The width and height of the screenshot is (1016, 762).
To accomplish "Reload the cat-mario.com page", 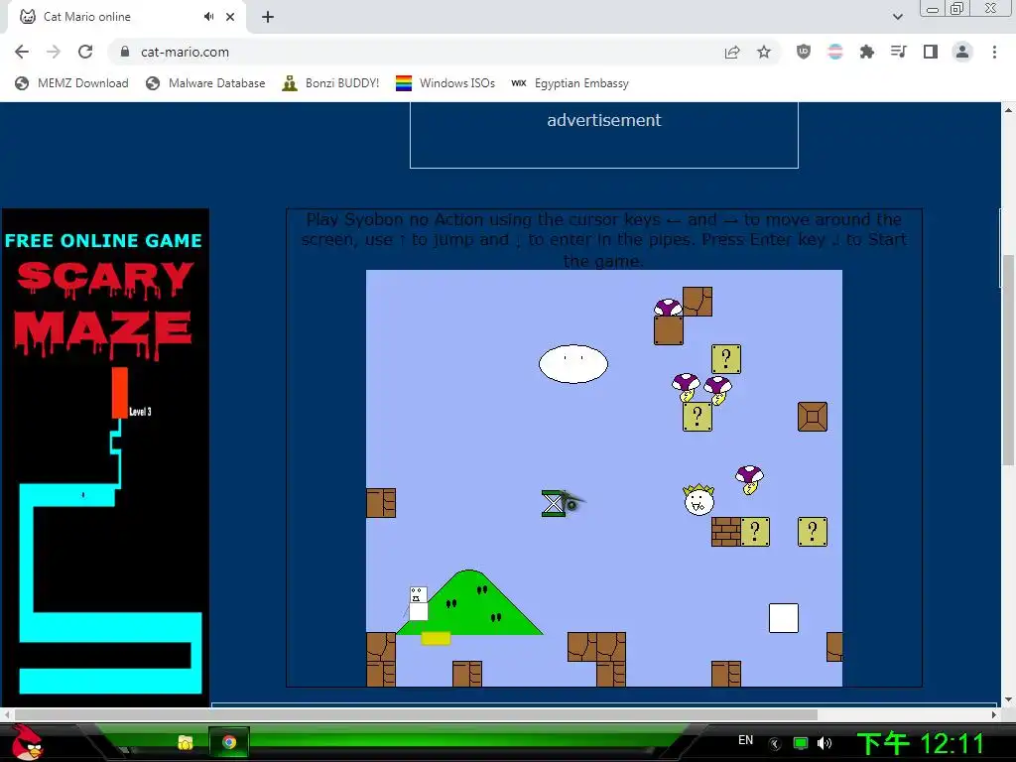I will click(85, 52).
